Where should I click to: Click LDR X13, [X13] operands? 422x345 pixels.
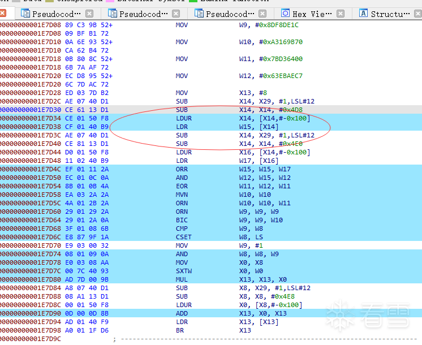pyautogui.click(x=259, y=322)
